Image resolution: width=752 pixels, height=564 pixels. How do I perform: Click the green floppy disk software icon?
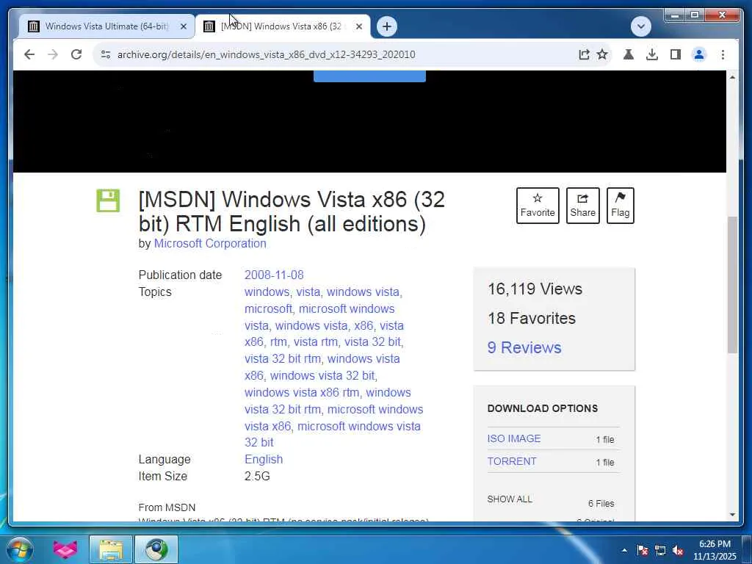[x=108, y=200]
